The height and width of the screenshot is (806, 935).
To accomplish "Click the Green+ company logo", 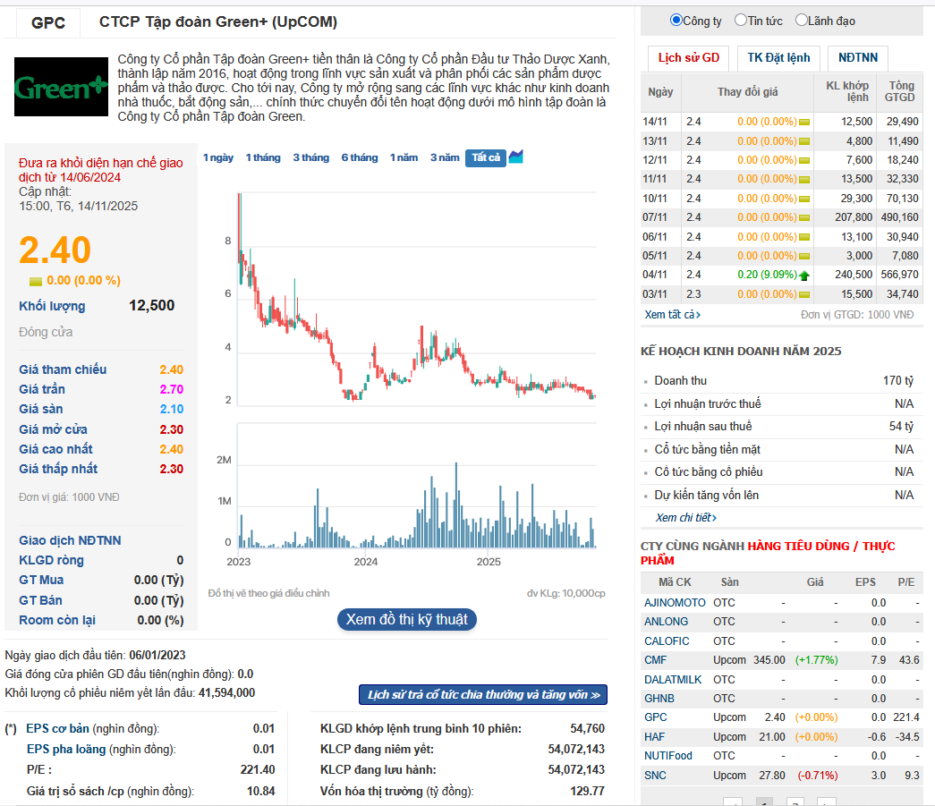I will coord(62,87).
